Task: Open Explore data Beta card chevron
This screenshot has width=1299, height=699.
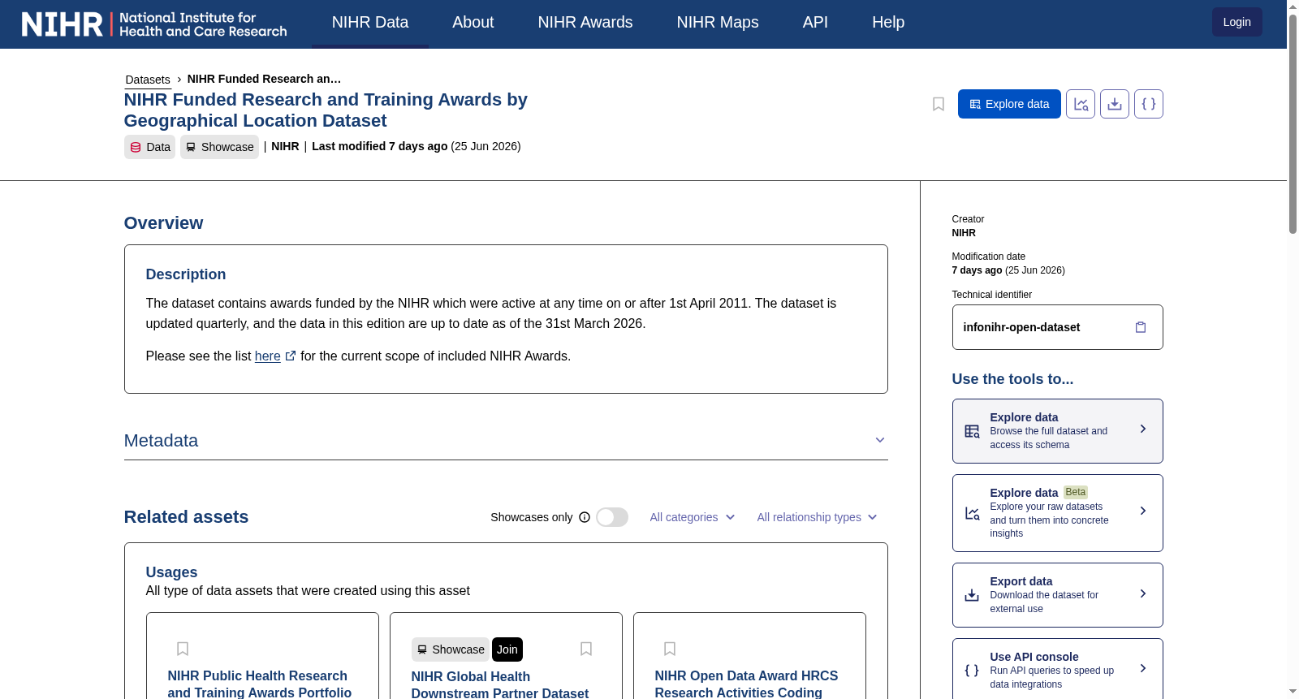Action: 1143,511
